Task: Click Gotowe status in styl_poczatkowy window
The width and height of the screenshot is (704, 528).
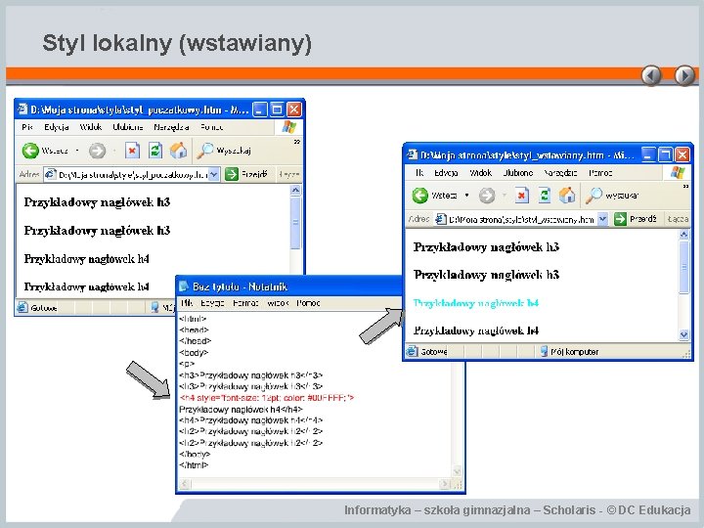Action: (38, 308)
